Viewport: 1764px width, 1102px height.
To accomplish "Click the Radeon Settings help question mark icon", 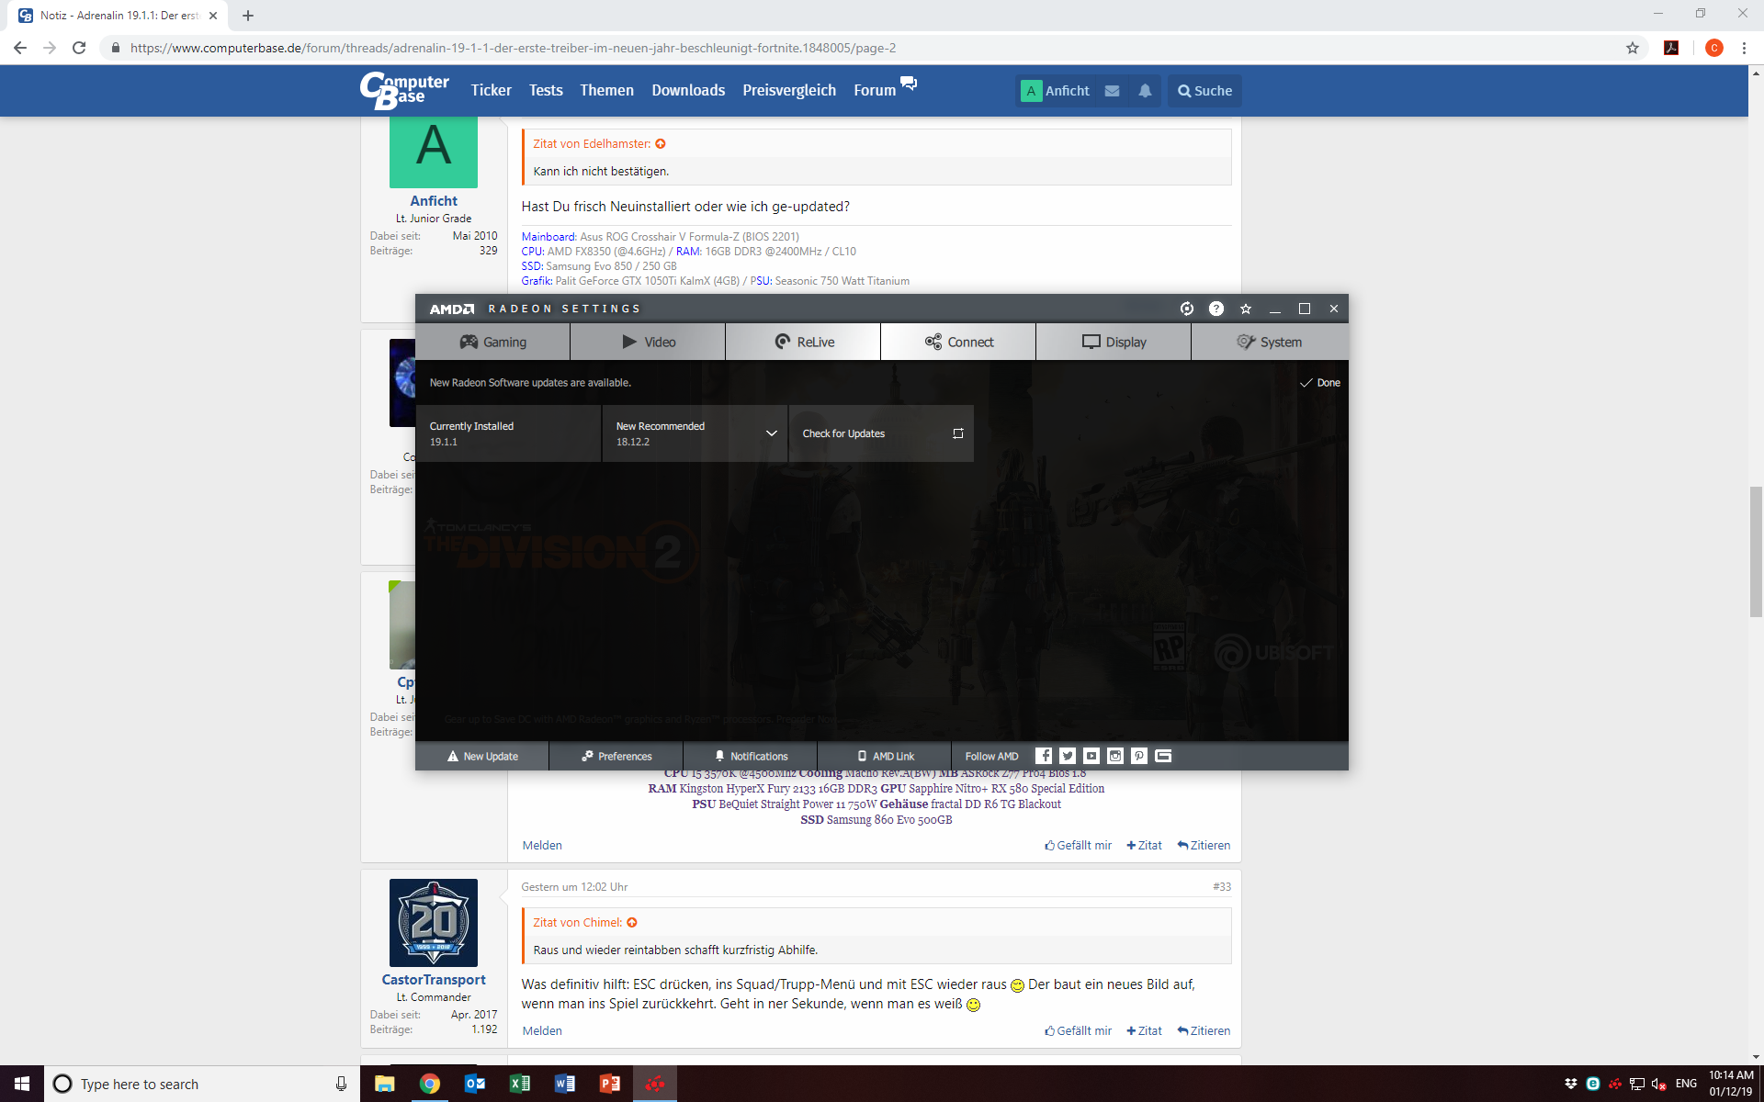I will [x=1216, y=309].
